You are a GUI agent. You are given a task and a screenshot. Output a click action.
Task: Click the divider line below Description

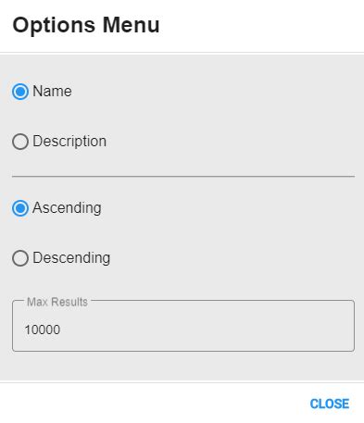(183, 177)
